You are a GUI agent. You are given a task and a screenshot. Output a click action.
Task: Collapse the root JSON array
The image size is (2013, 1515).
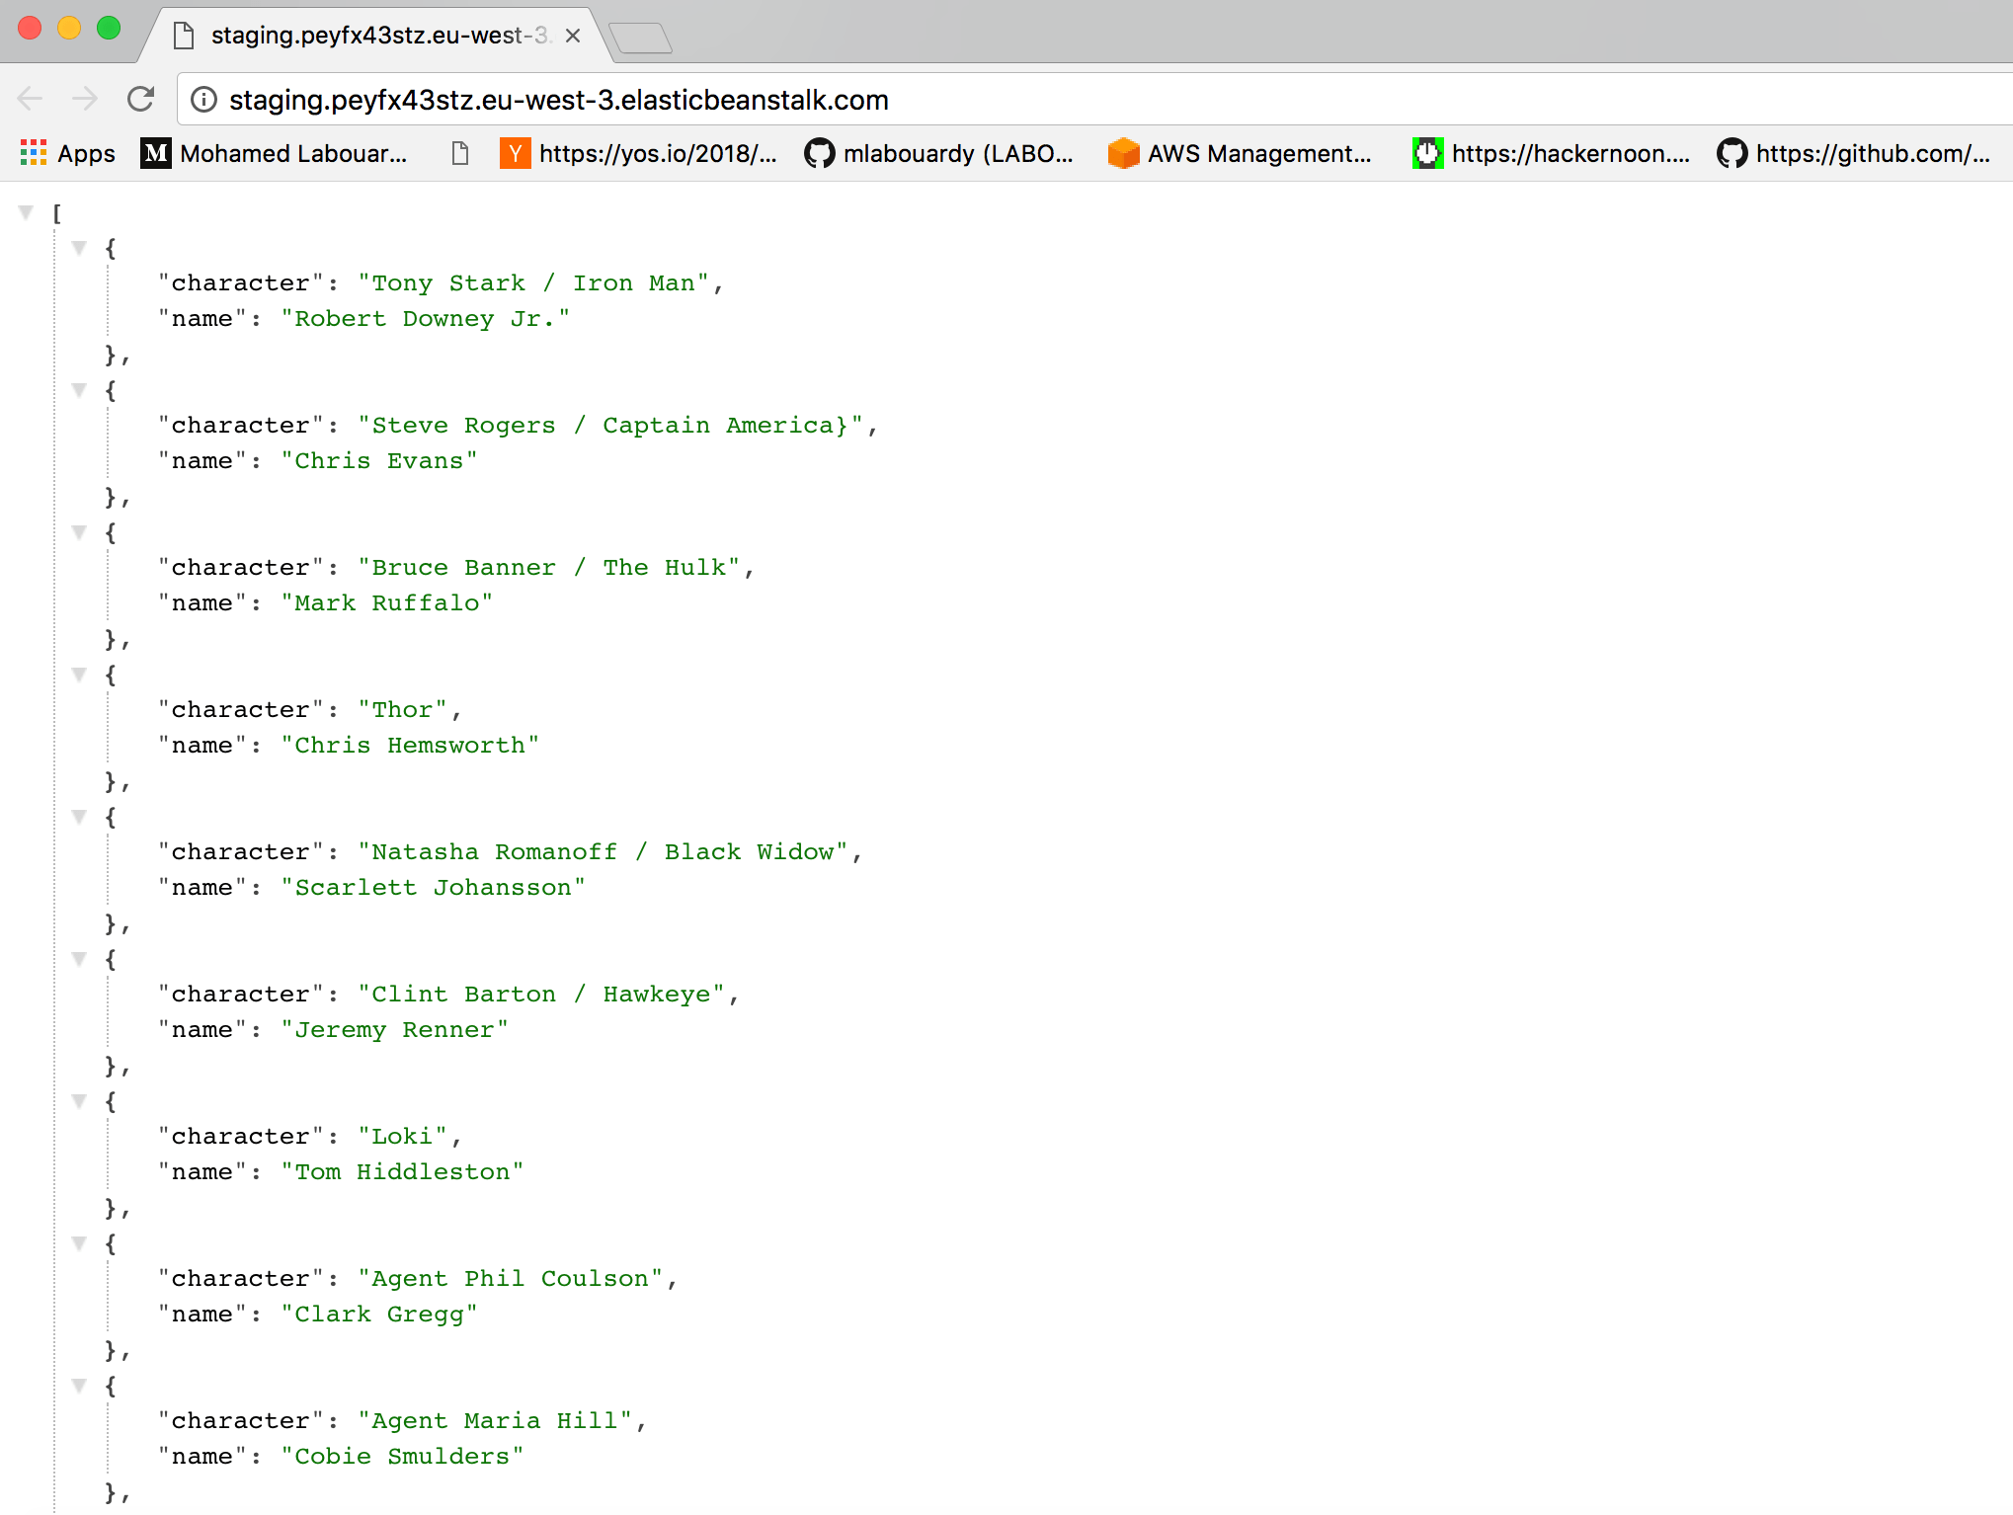pos(27,211)
